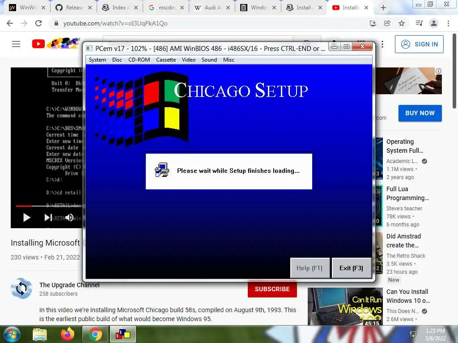Switch to the Index tab
The height and width of the screenshot is (343, 458).
click(116, 8)
